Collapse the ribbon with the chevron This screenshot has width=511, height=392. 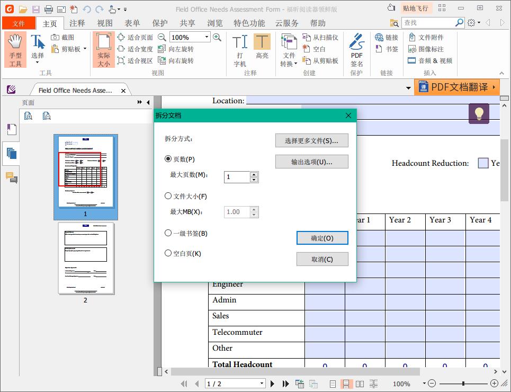click(502, 73)
